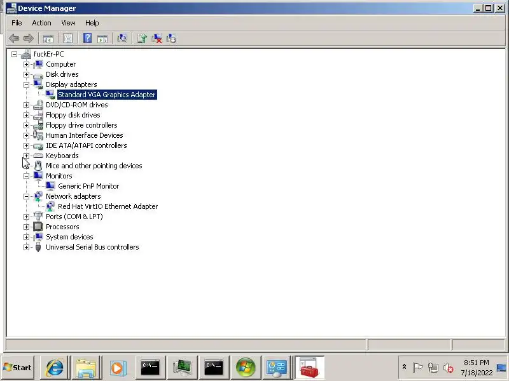Select Mice and other pointing devices

tap(94, 166)
